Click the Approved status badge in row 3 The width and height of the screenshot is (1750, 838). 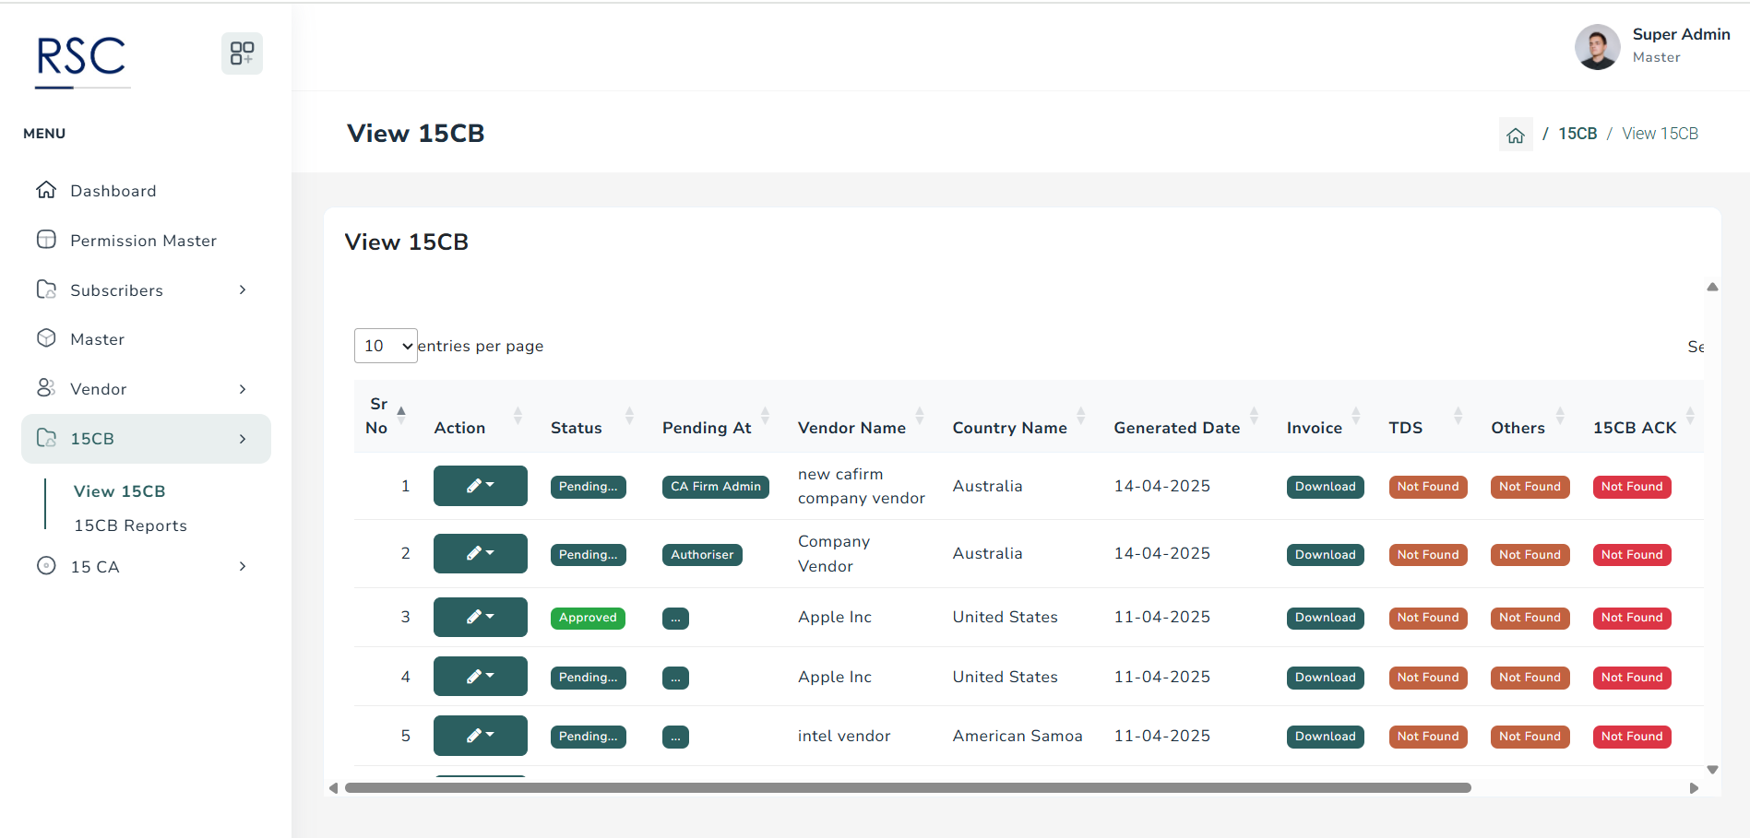point(588,618)
